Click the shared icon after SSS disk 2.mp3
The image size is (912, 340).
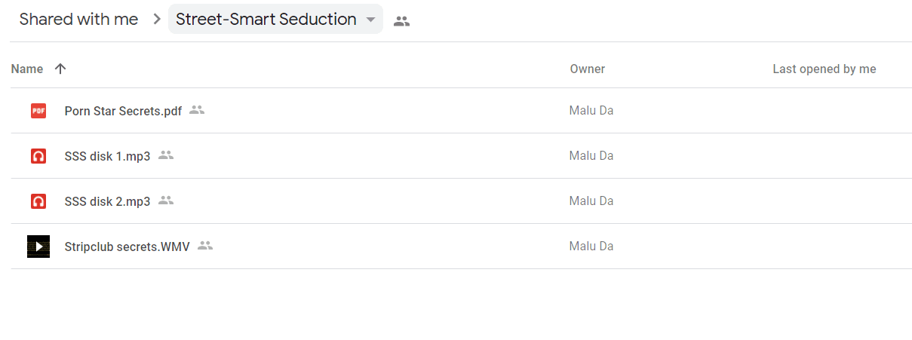coord(166,201)
